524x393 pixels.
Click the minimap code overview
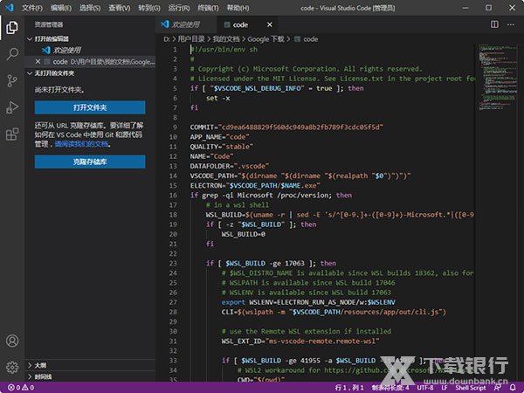click(498, 77)
